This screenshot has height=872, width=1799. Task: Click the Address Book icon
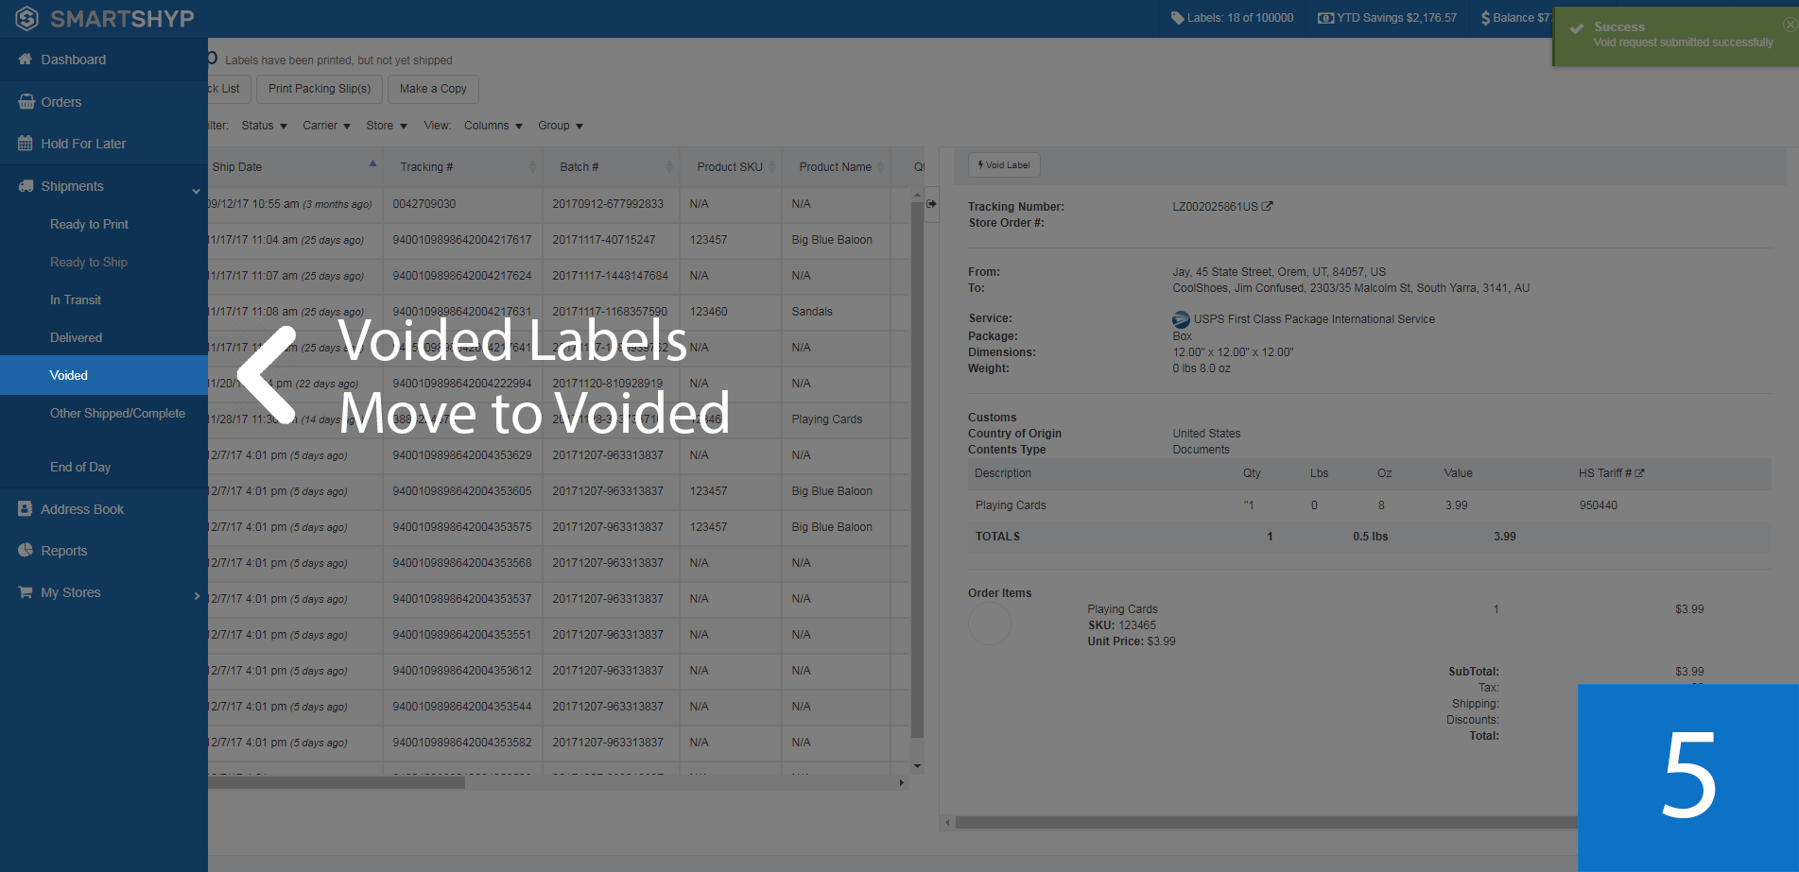pyautogui.click(x=26, y=509)
